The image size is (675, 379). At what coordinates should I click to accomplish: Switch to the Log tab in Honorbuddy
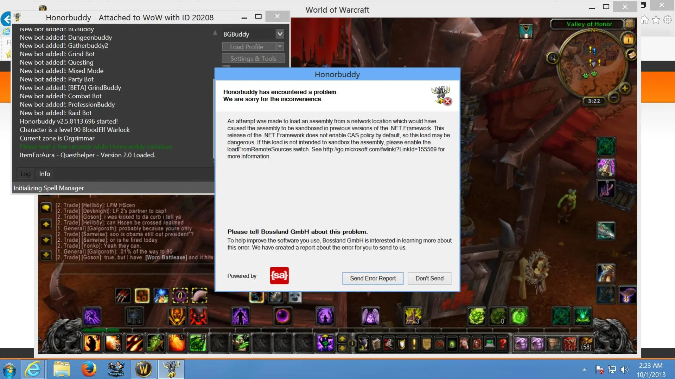tap(25, 174)
